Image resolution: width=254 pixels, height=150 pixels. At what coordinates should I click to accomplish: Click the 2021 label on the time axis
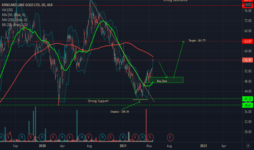click(x=123, y=146)
